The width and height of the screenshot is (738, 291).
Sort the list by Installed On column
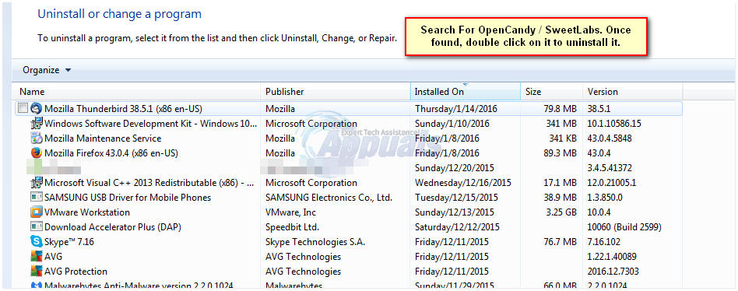click(465, 92)
